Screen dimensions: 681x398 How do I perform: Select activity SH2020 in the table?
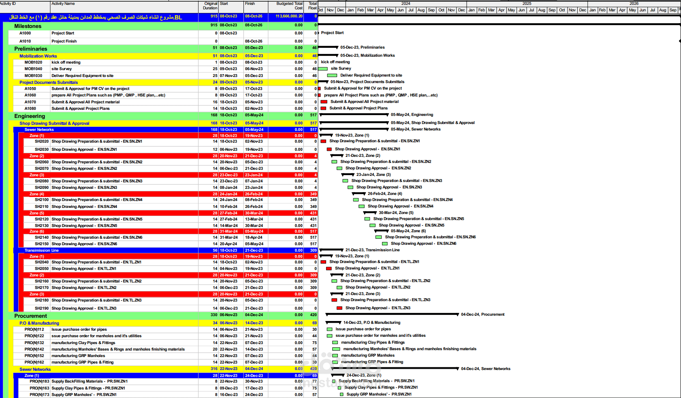(170, 141)
